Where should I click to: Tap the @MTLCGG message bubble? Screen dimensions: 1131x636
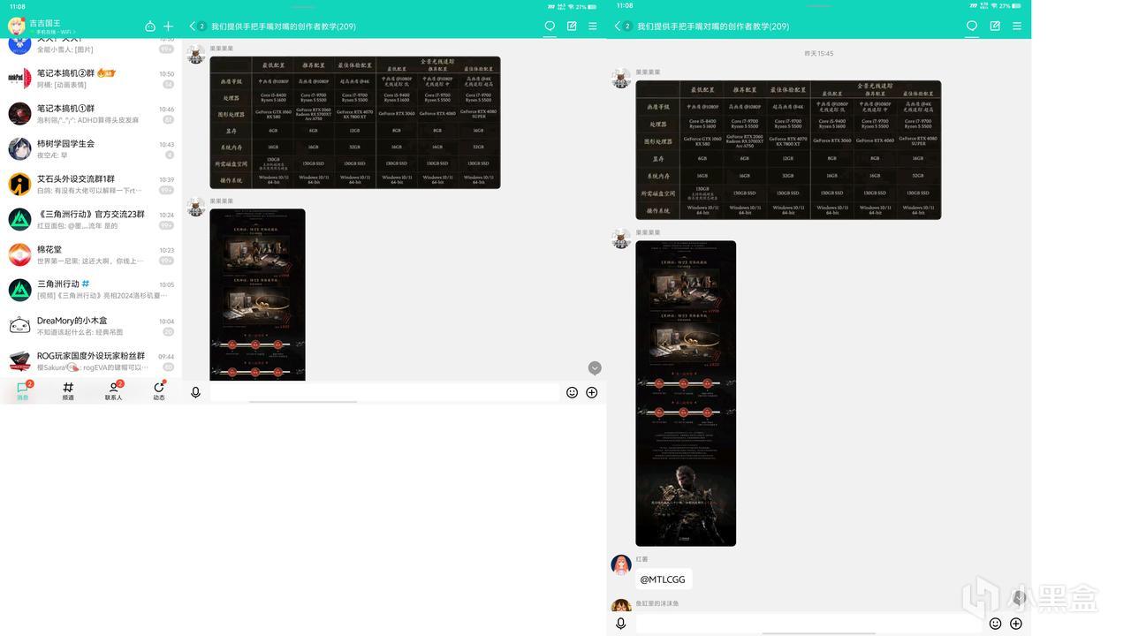click(x=663, y=579)
